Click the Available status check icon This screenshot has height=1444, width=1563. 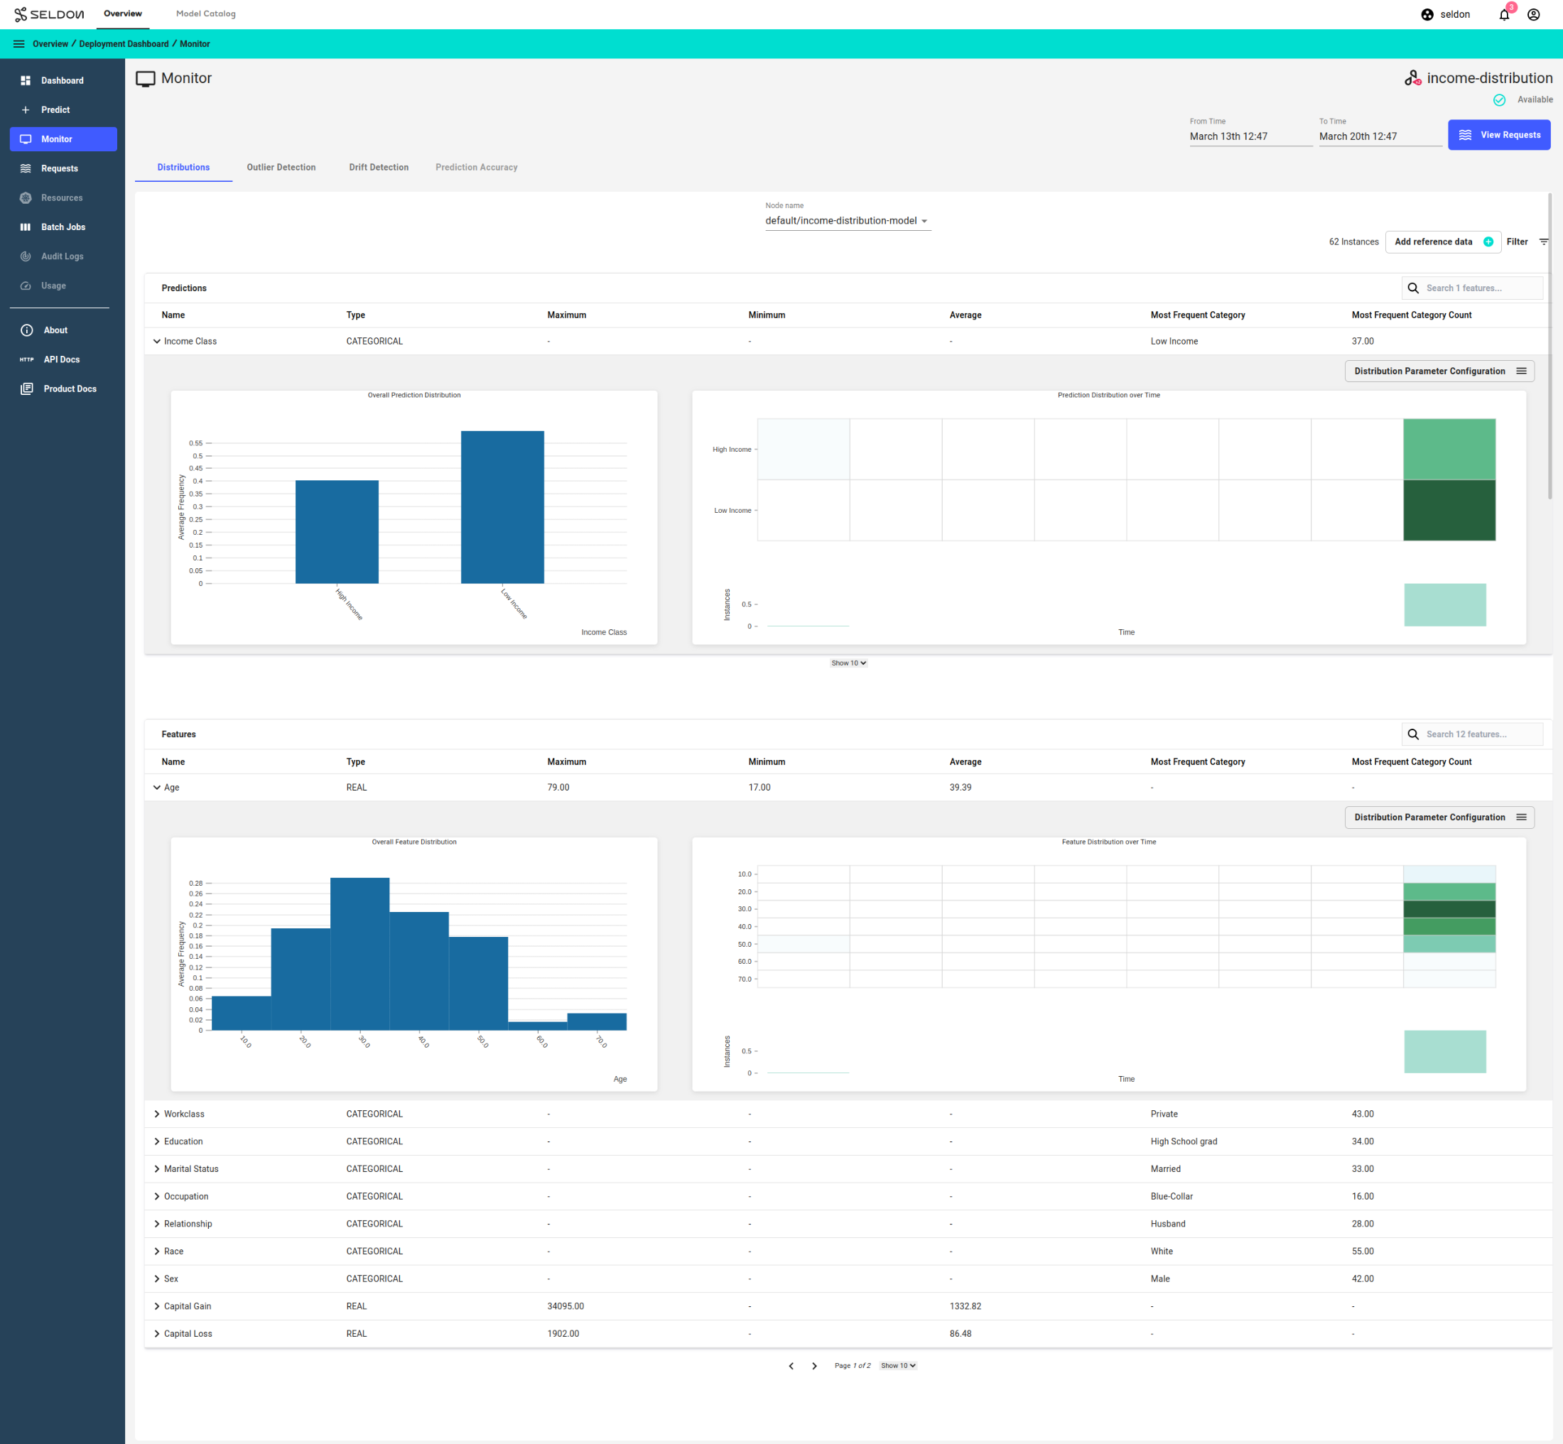(1499, 100)
